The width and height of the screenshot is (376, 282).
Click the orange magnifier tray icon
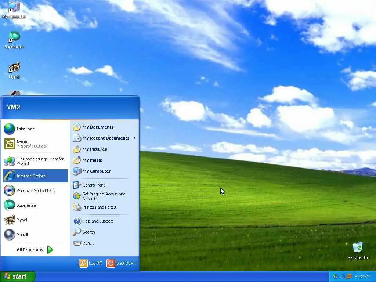[x=349, y=276]
